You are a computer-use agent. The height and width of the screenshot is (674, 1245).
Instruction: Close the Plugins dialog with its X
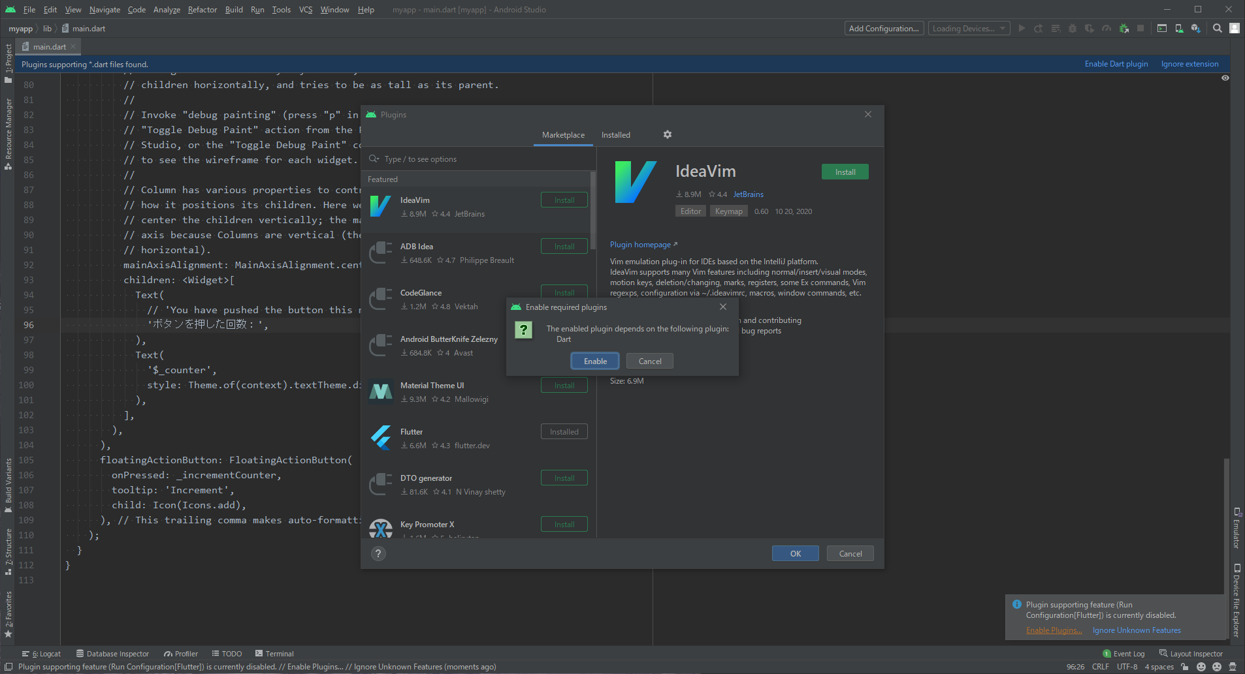[x=868, y=114]
